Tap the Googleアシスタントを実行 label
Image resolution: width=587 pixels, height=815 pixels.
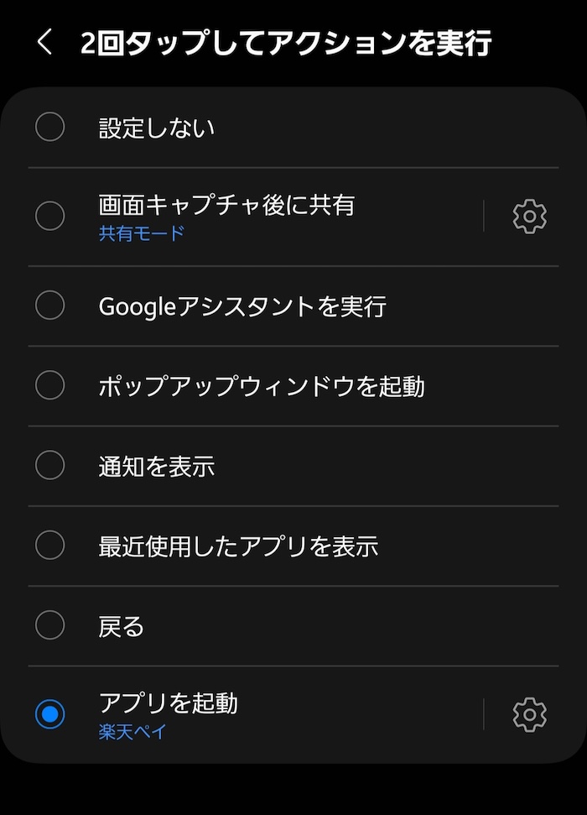[x=242, y=306]
